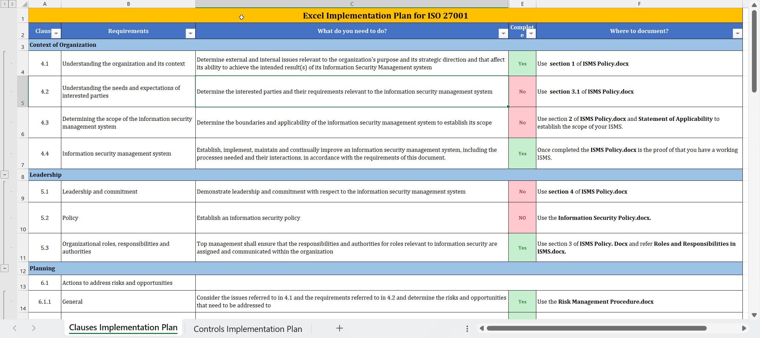Switch to the Controls Implementation Plan tab
The image size is (760, 338).
coord(248,328)
